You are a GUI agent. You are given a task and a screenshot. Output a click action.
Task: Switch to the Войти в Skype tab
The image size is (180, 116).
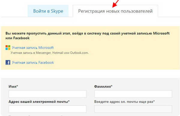pos(48,11)
